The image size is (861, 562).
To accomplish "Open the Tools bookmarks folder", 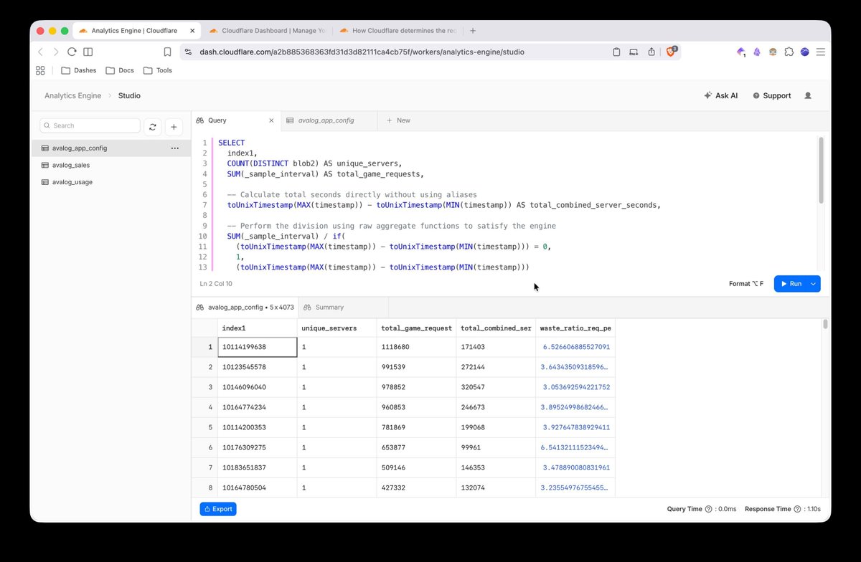I will pyautogui.click(x=158, y=70).
